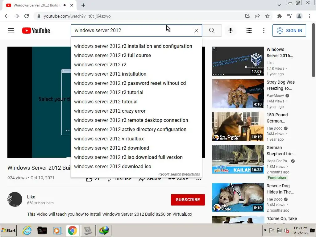Go to the YouTube home logo
This screenshot has width=316, height=237.
click(x=36, y=31)
